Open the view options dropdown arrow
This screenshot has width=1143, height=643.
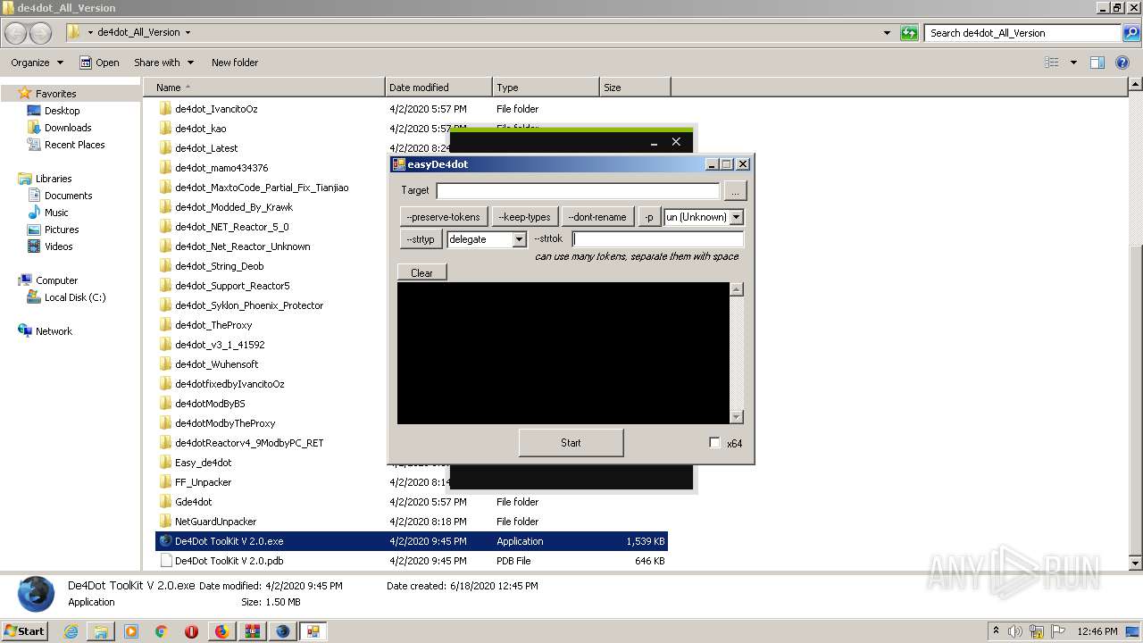coord(1072,63)
